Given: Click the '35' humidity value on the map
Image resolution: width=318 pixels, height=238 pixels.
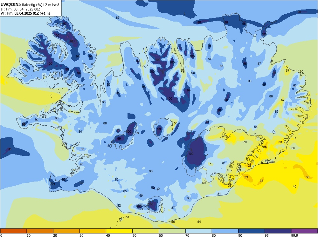Looking at the screenshot, I should click(x=265, y=147).
